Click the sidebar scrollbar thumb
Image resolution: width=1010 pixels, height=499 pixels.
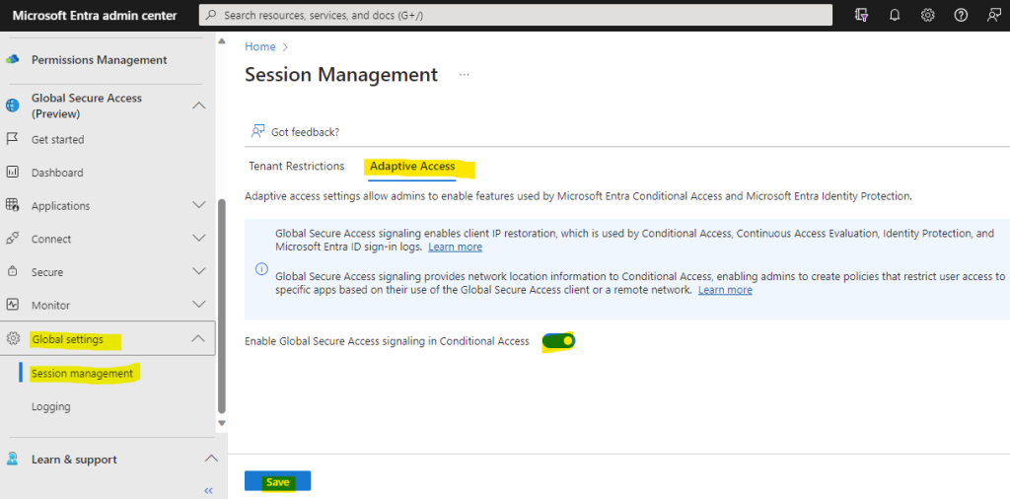(x=222, y=306)
